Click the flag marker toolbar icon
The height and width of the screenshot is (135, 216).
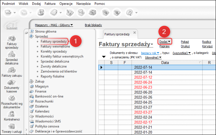[41, 13]
